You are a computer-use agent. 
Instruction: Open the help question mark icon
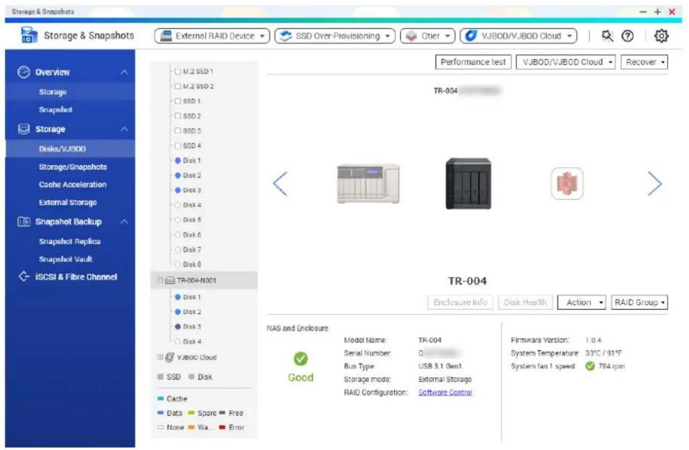pyautogui.click(x=626, y=36)
